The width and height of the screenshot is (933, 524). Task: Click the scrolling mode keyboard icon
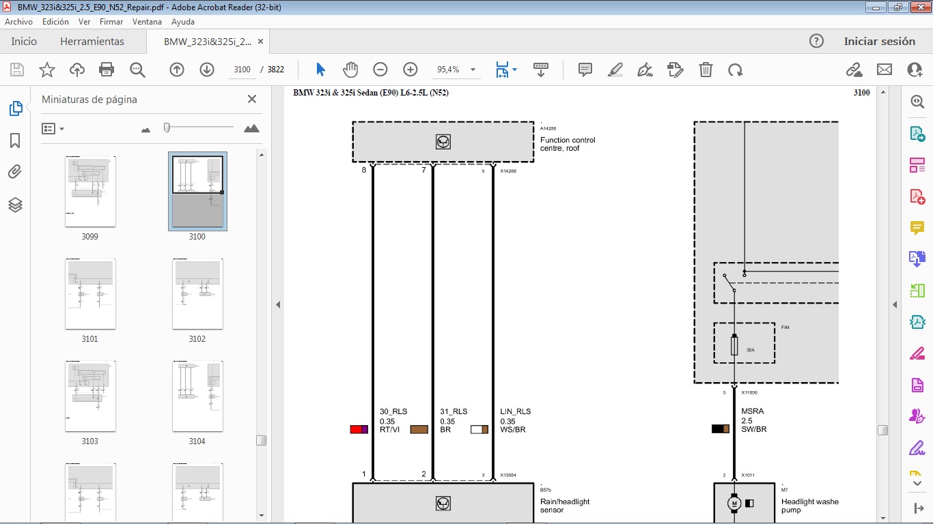pyautogui.click(x=541, y=70)
